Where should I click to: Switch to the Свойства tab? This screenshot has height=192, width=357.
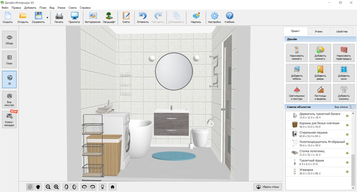[x=342, y=32]
